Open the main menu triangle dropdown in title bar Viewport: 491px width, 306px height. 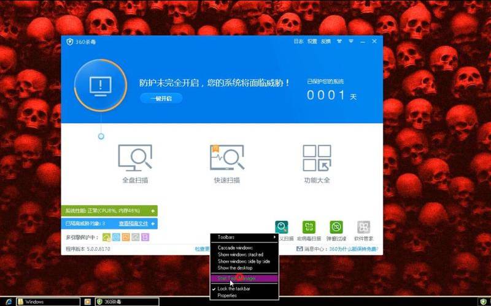click(351, 41)
